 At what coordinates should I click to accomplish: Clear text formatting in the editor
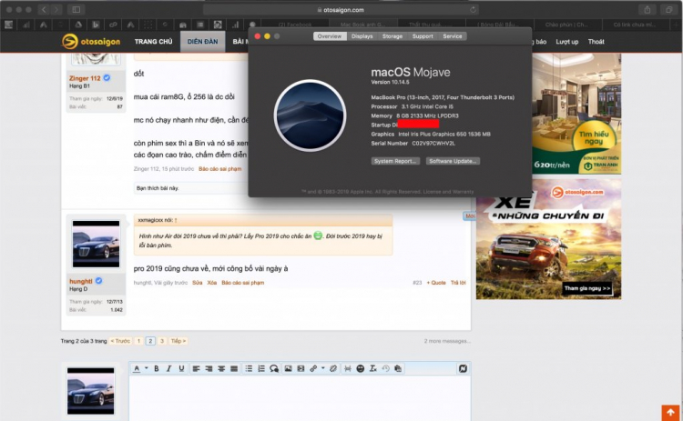(x=372, y=368)
